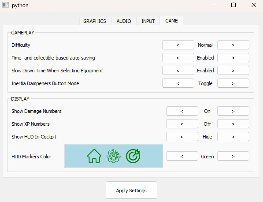Switch Show XP Numbers using left arrow

[182, 124]
